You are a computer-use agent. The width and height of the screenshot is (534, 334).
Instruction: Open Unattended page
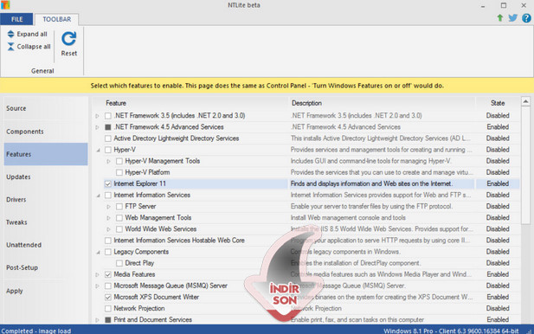pyautogui.click(x=46, y=245)
